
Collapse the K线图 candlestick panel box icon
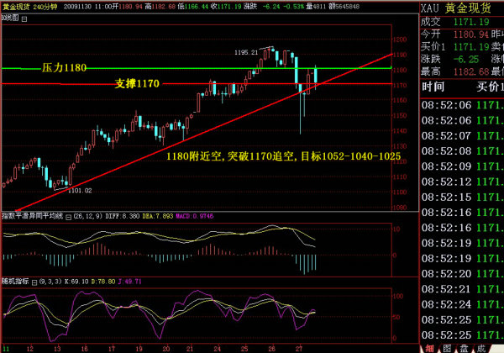point(24,19)
